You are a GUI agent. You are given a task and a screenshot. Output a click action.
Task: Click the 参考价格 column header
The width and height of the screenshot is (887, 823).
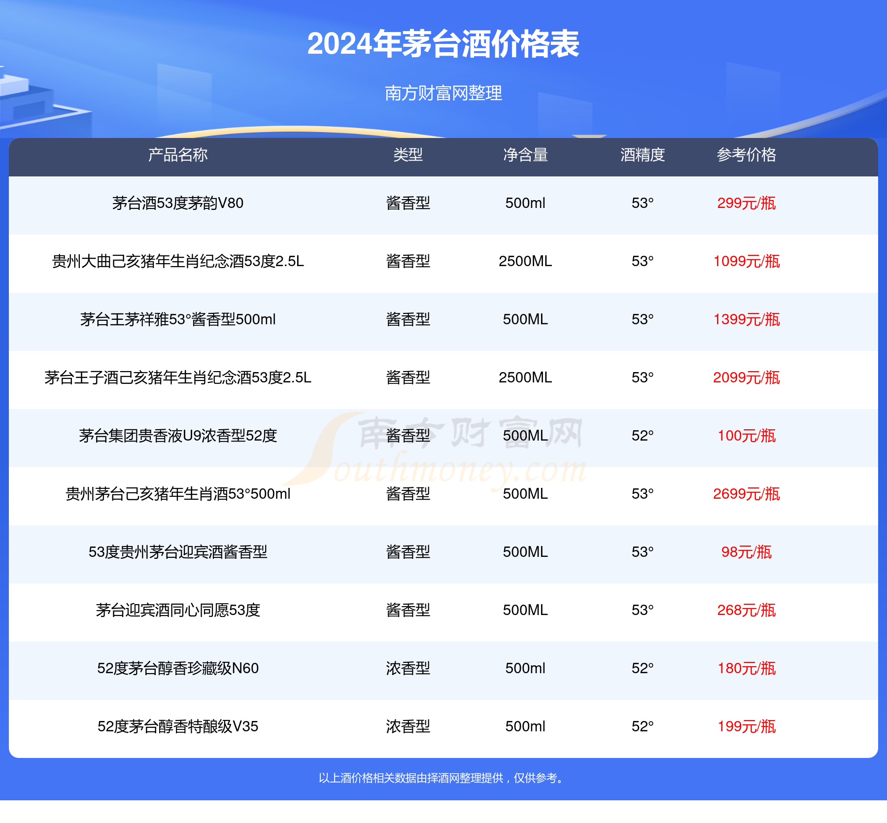[x=747, y=155]
